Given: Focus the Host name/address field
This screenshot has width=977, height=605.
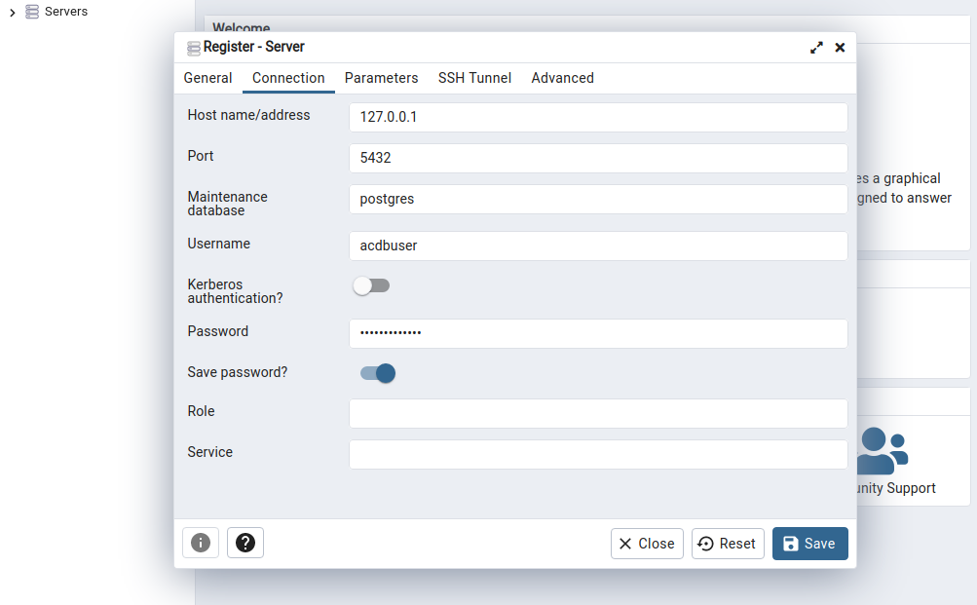Looking at the screenshot, I should click(597, 117).
